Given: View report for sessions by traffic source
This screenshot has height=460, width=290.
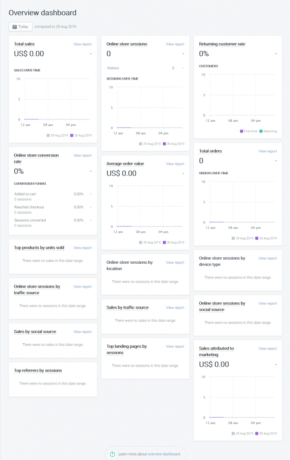Looking at the screenshot, I should (x=82, y=287).
